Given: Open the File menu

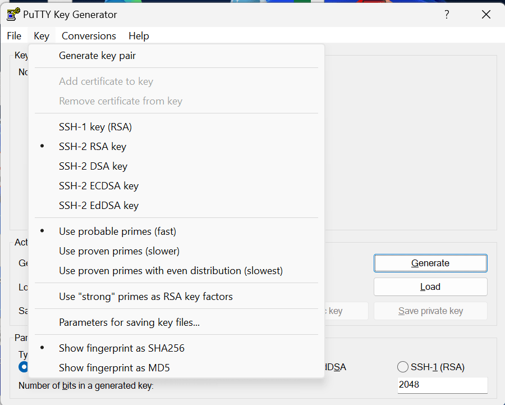Looking at the screenshot, I should click(x=14, y=36).
